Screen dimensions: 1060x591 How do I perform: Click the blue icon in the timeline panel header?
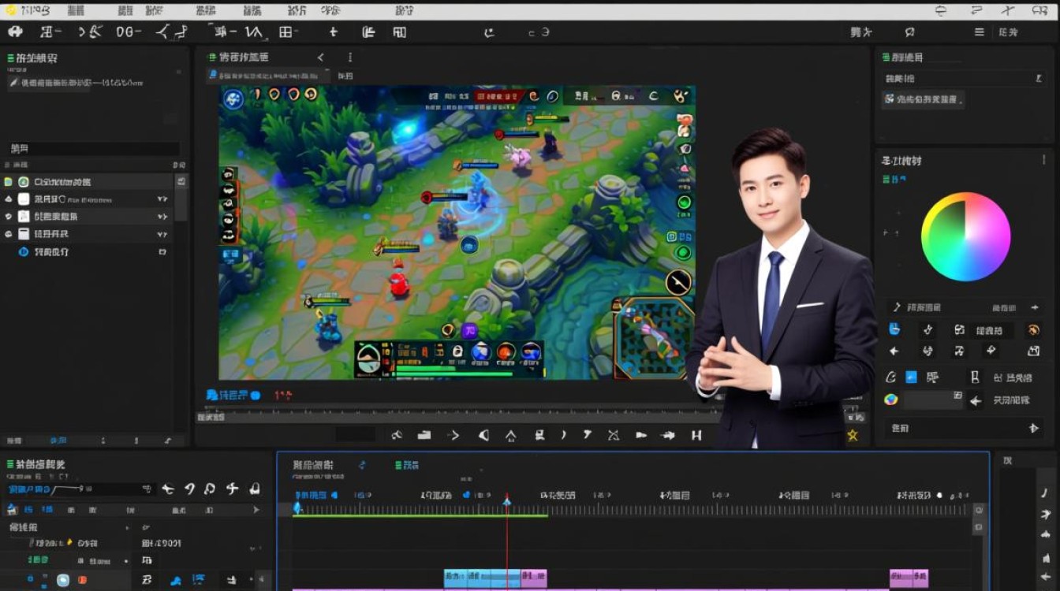coord(362,465)
